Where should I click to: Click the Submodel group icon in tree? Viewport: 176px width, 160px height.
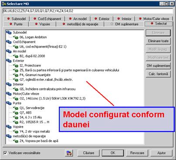(x=9, y=32)
